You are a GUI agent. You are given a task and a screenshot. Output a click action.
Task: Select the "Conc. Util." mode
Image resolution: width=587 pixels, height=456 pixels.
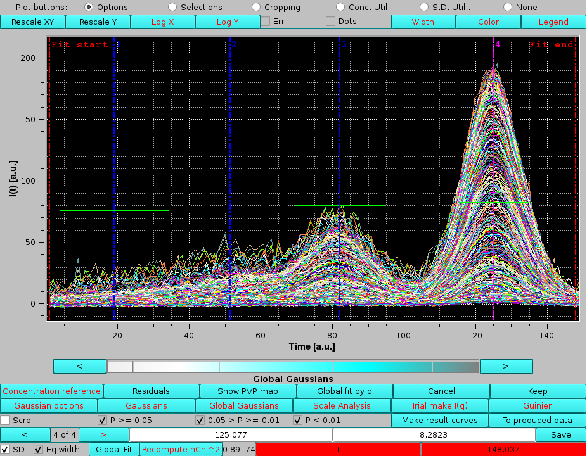pyautogui.click(x=341, y=7)
